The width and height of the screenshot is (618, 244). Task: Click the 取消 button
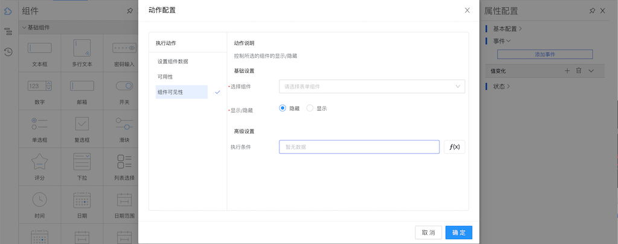click(x=428, y=233)
